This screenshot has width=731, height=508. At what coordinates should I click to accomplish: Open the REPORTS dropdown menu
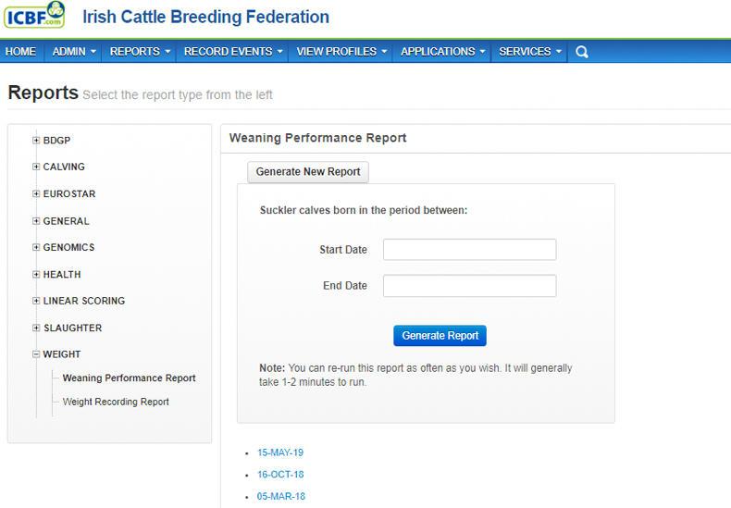141,52
